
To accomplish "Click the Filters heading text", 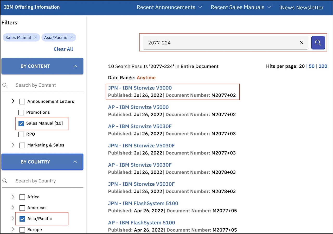I will pyautogui.click(x=9, y=23).
